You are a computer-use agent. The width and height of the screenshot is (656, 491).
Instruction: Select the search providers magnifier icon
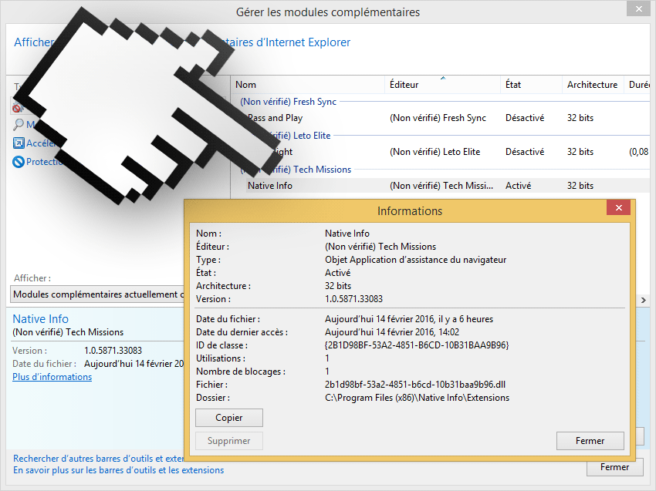pos(19,125)
